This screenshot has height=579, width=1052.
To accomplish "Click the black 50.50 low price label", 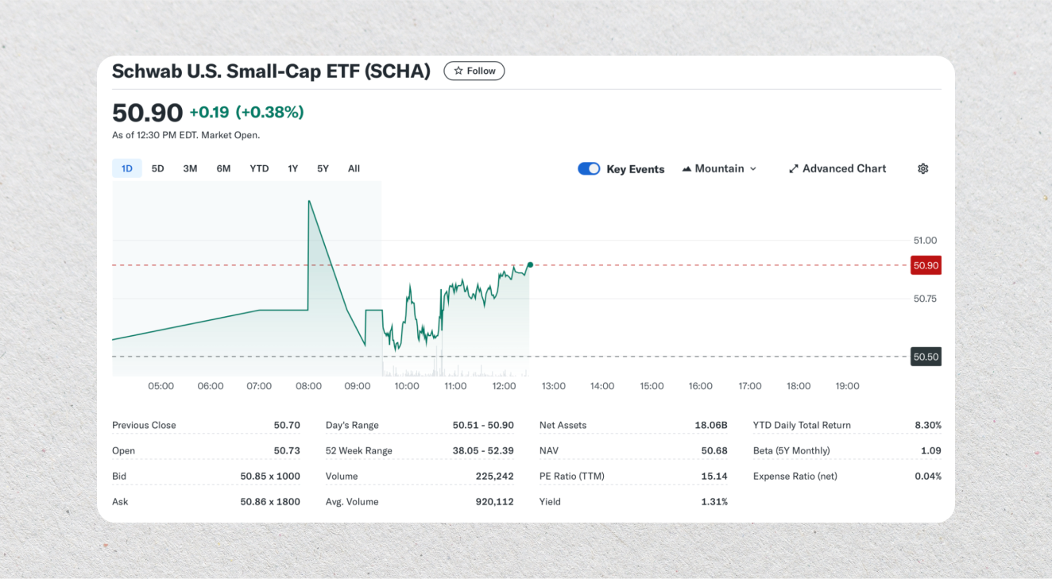I will point(925,357).
